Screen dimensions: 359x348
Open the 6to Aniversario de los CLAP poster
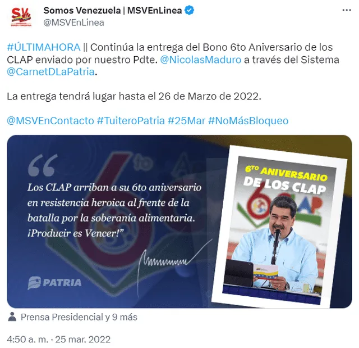click(x=279, y=227)
